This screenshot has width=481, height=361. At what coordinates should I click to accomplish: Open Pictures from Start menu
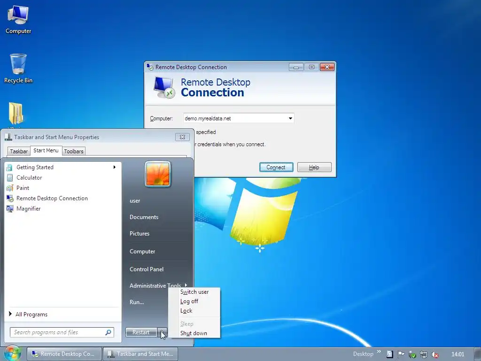click(x=140, y=234)
